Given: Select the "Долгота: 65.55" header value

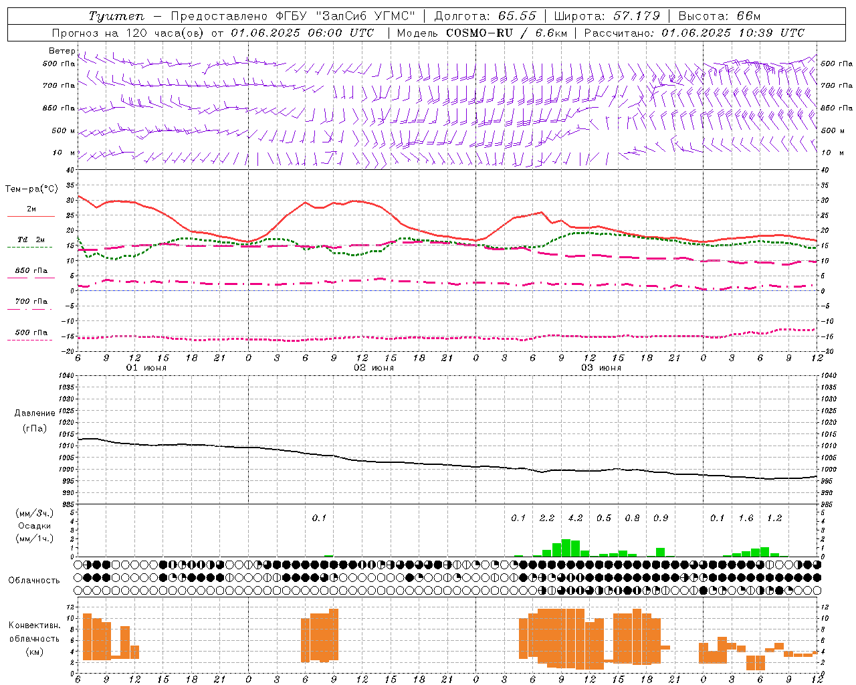Looking at the screenshot, I should 486,16.
